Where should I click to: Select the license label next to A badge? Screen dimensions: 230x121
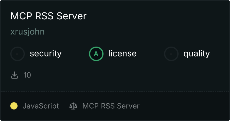[x=122, y=54]
